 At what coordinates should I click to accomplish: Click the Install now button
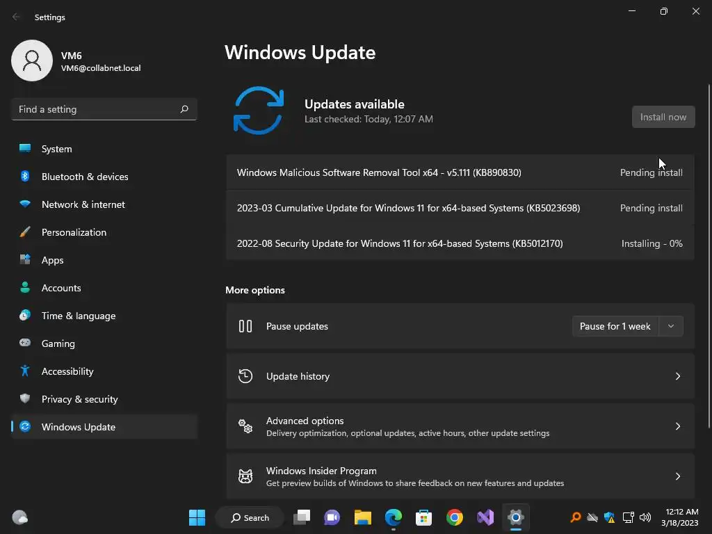[663, 117]
